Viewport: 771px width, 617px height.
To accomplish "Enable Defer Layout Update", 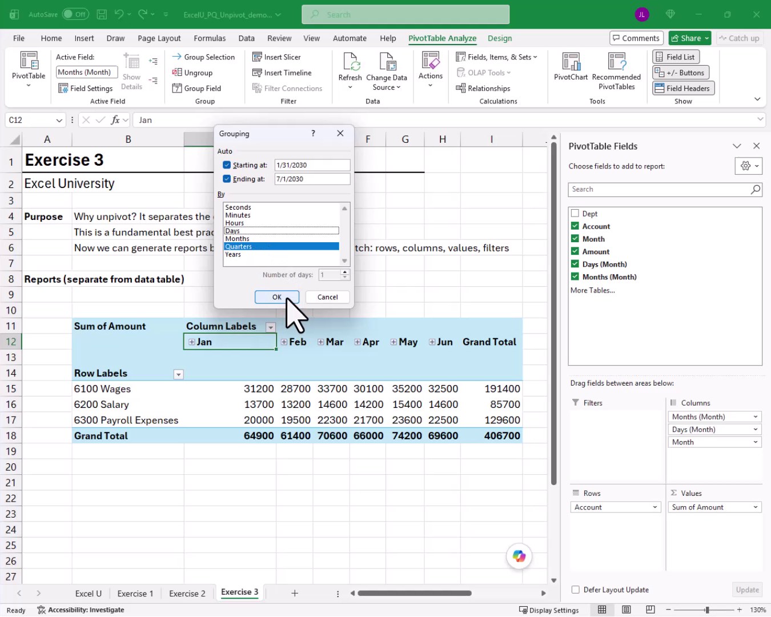I will [x=576, y=590].
